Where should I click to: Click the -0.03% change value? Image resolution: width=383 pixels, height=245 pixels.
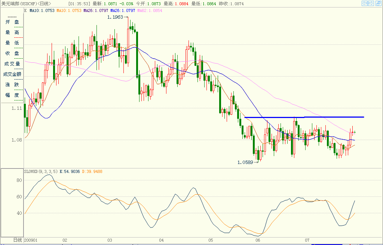[x=126, y=4]
